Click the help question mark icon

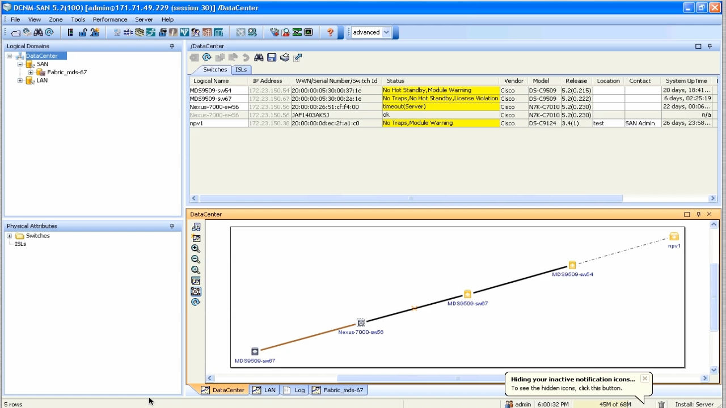pos(330,32)
